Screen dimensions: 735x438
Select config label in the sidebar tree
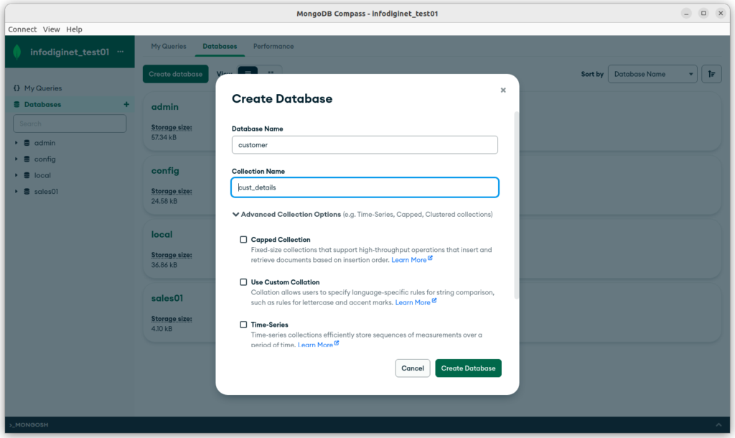45,159
